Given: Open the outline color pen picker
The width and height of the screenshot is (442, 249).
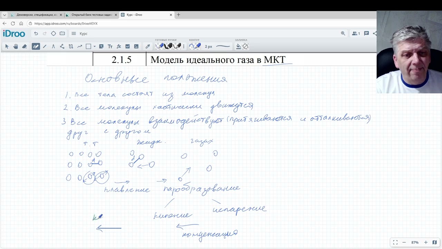Looking at the screenshot, I should [195, 46].
